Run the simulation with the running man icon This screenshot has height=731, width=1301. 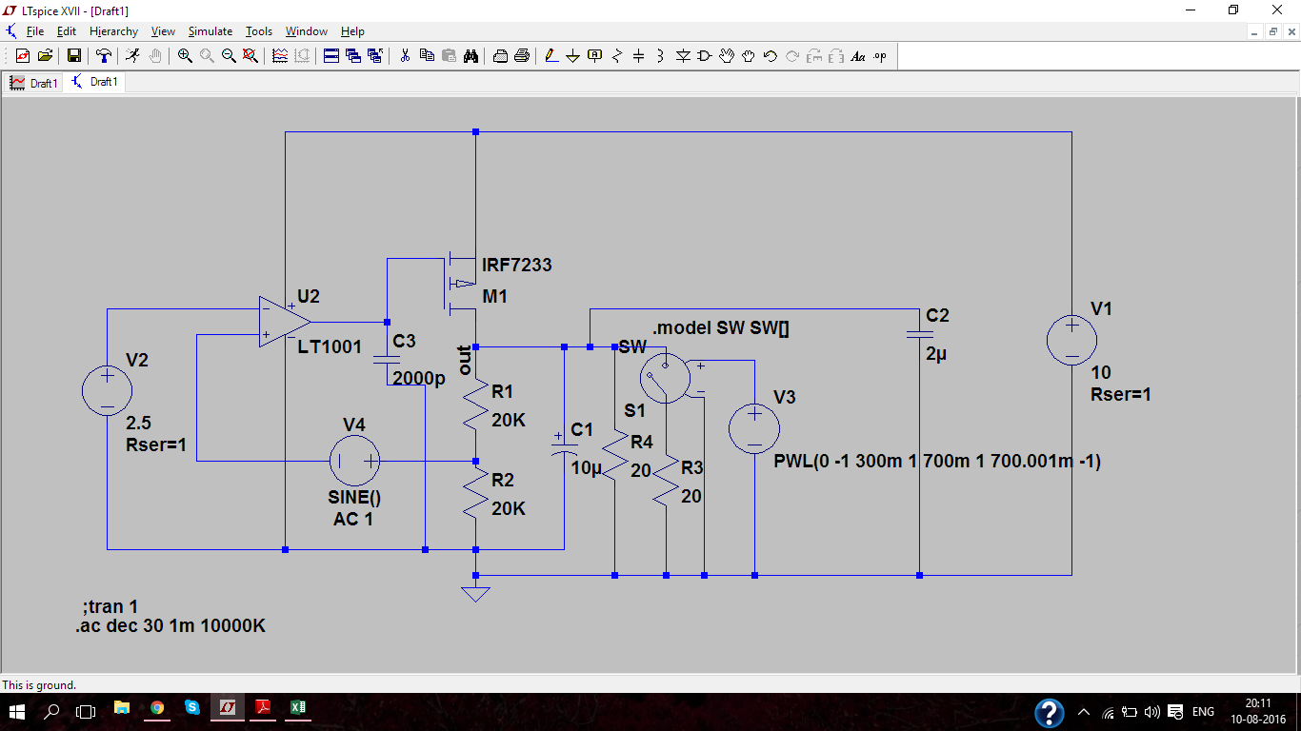pos(132,56)
